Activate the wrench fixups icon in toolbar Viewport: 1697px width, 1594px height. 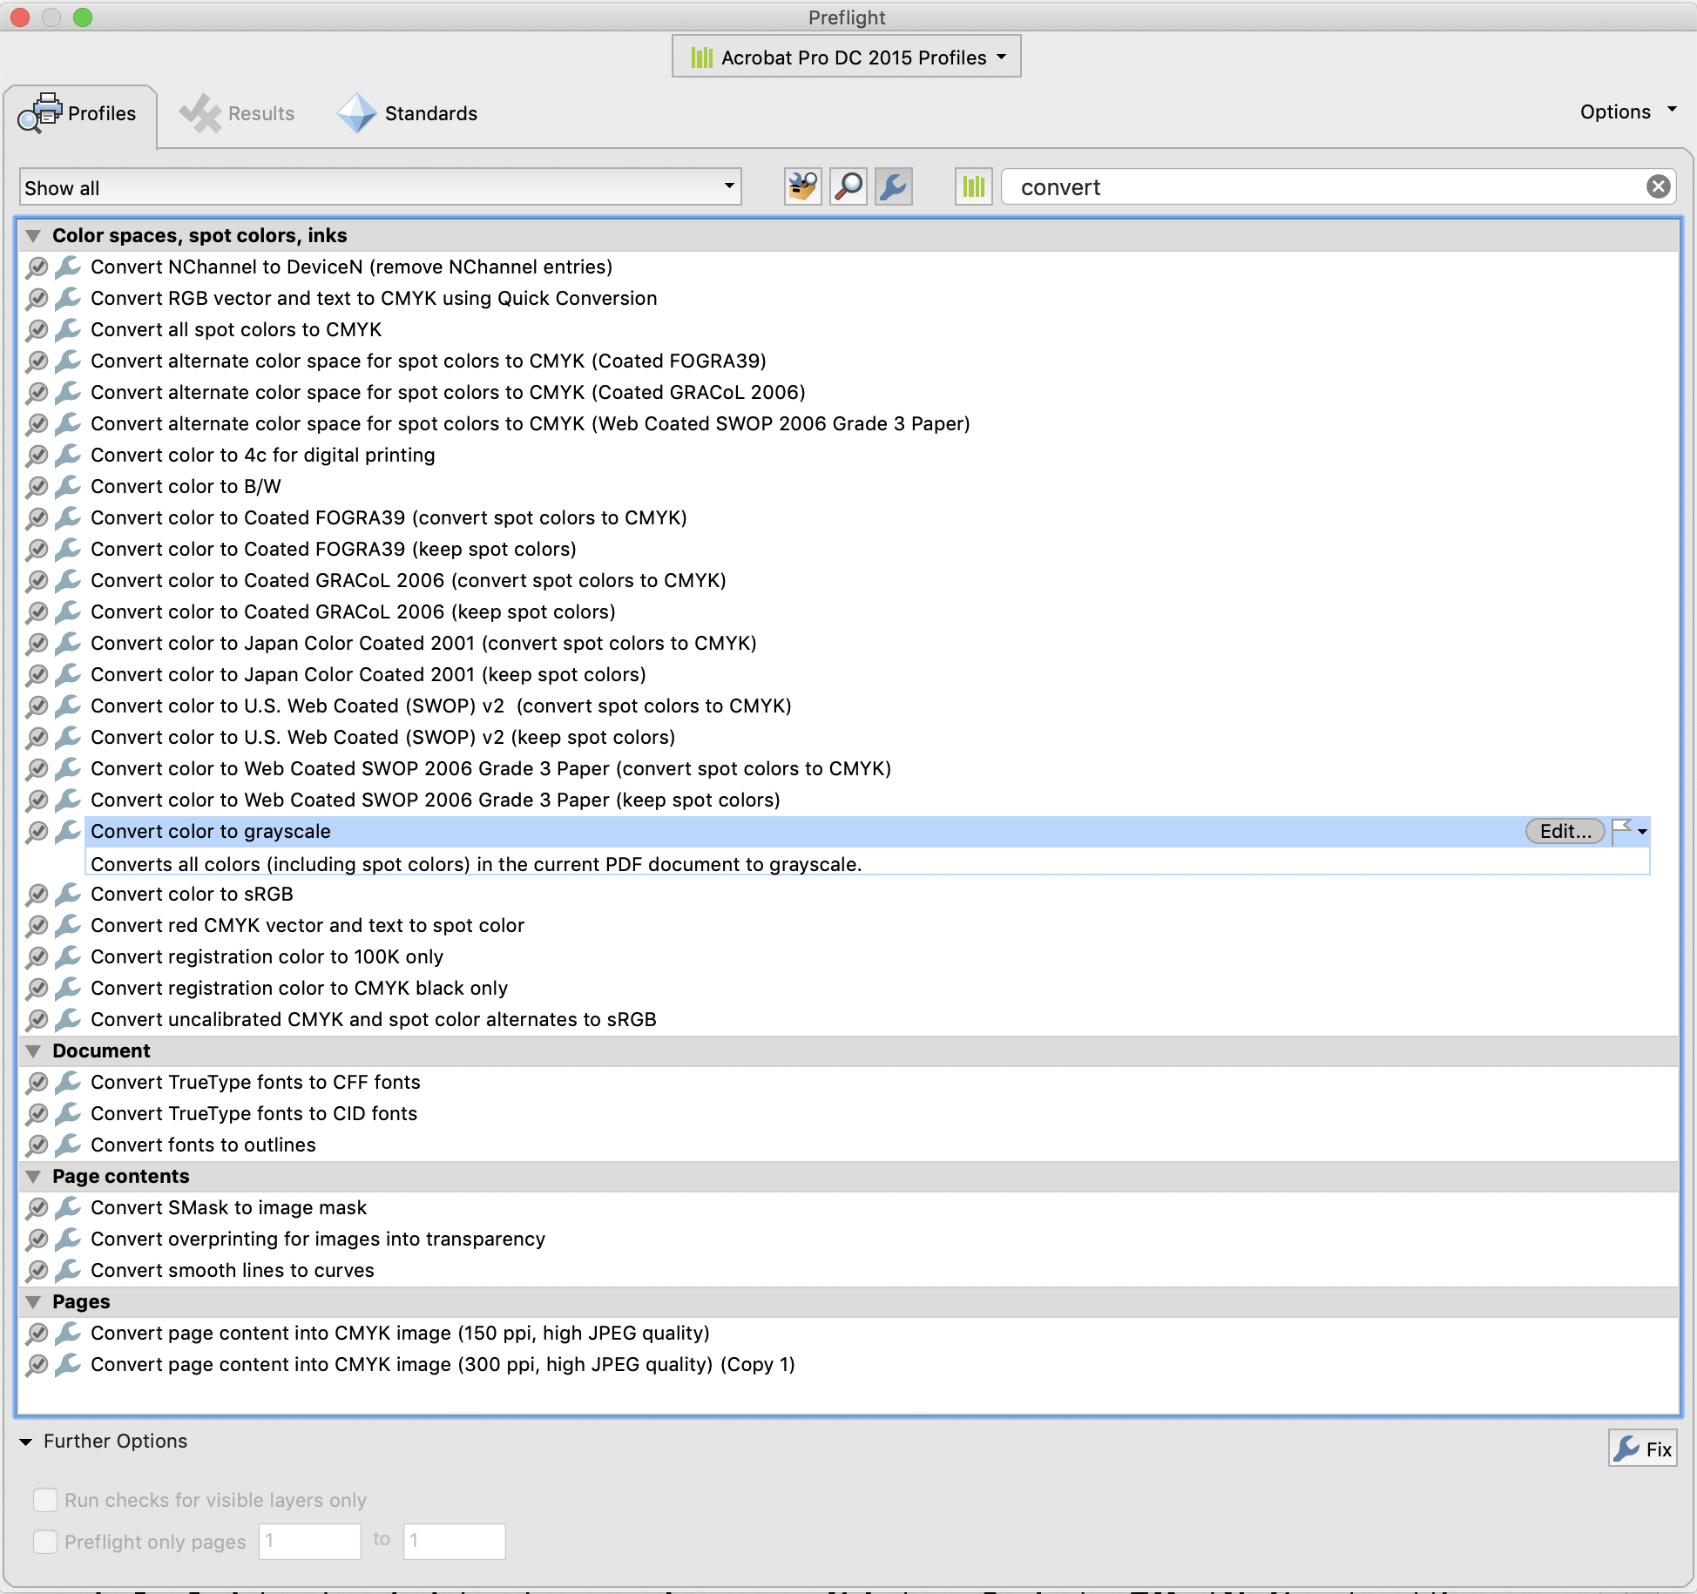pyautogui.click(x=893, y=186)
